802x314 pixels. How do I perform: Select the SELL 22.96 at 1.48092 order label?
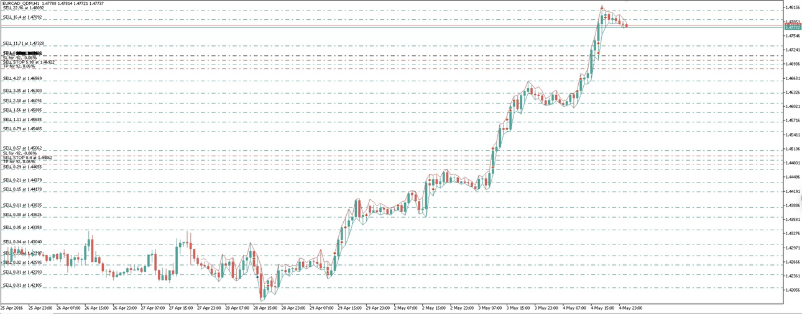[x=22, y=7]
